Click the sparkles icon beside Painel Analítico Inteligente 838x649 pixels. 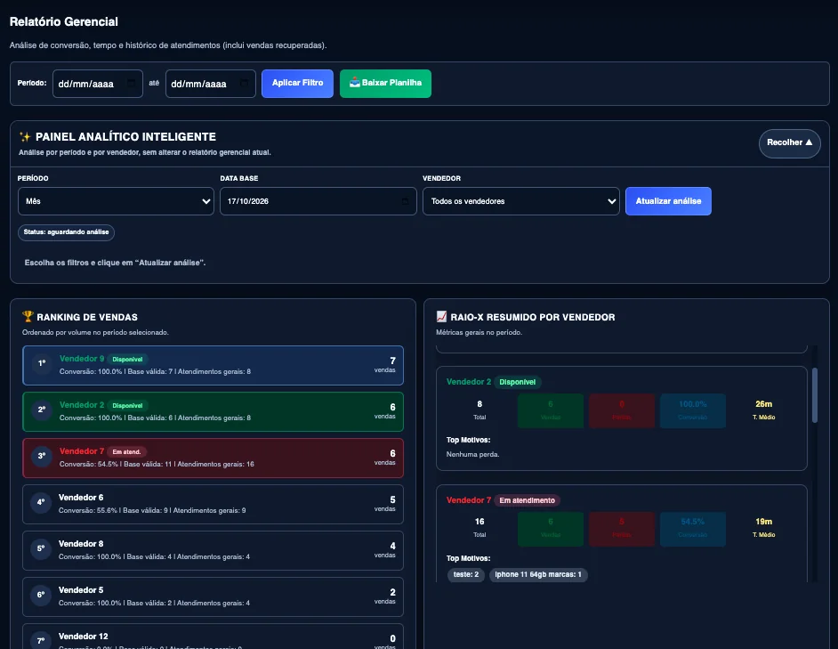(25, 137)
